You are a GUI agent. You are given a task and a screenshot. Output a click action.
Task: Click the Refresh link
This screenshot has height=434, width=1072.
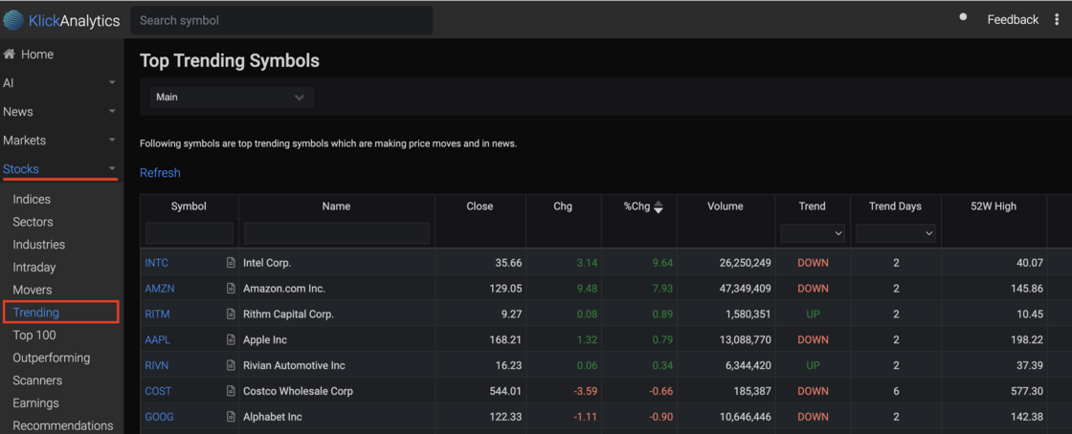click(x=160, y=173)
